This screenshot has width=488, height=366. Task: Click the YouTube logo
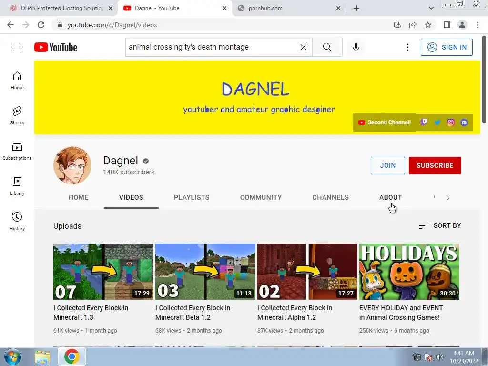(56, 47)
